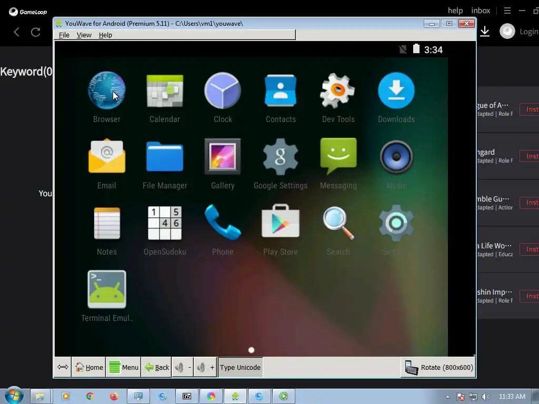539x404 pixels.
Task: Click the Back button in YouWave toolbar
Action: (156, 367)
